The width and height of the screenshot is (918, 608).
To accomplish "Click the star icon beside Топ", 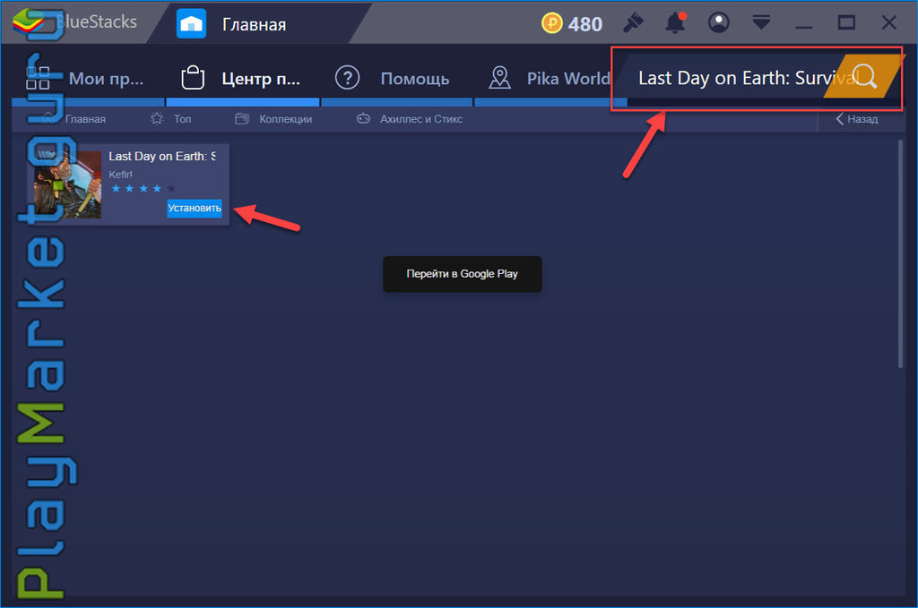I will pyautogui.click(x=156, y=119).
